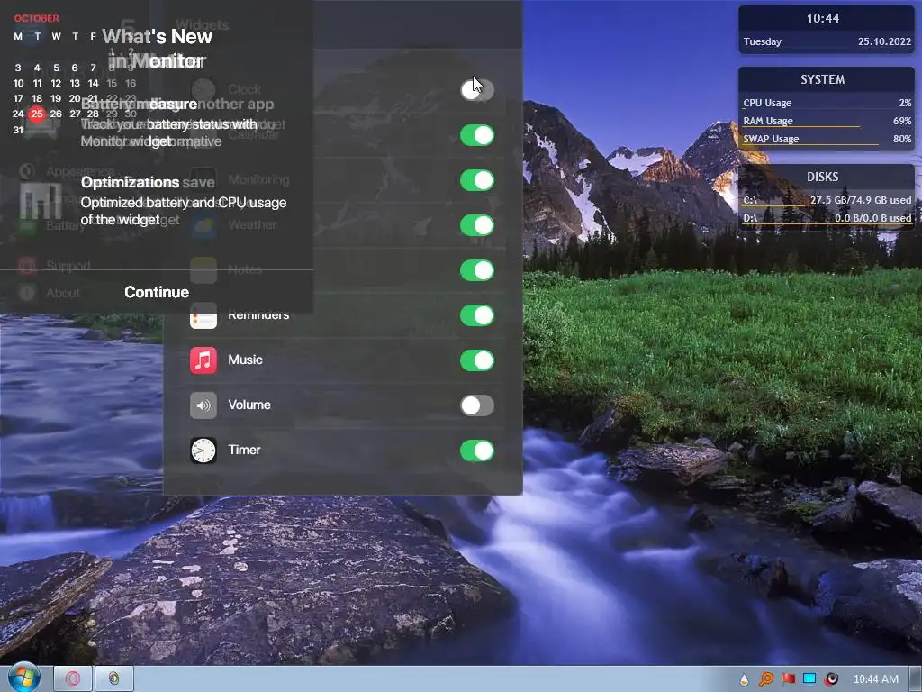
Task: Select date 31 in the calendar widget
Action: pos(18,130)
